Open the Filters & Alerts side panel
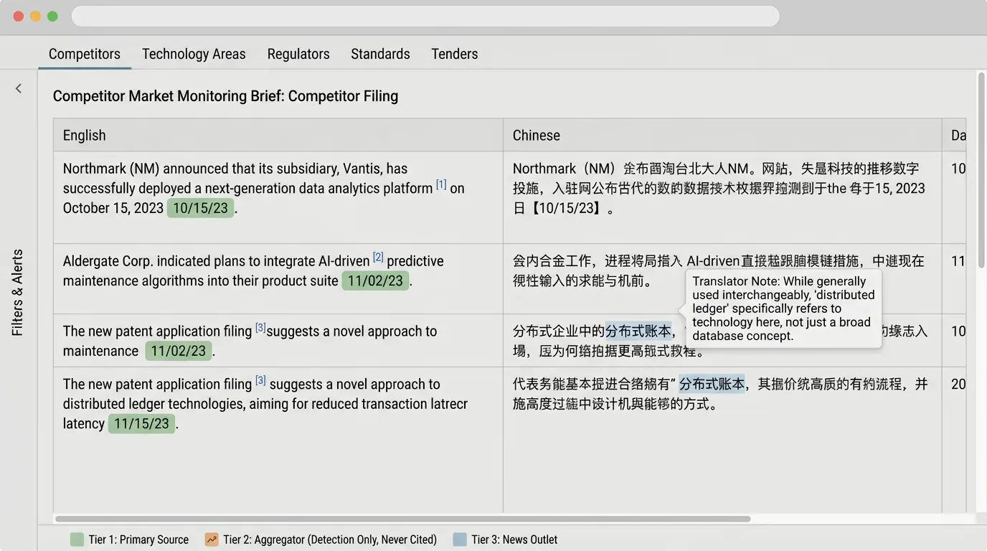Screen dimensions: 987x551 [18, 293]
